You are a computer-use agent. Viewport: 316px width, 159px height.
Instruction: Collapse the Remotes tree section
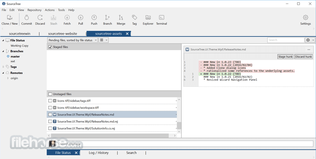click(x=3, y=73)
